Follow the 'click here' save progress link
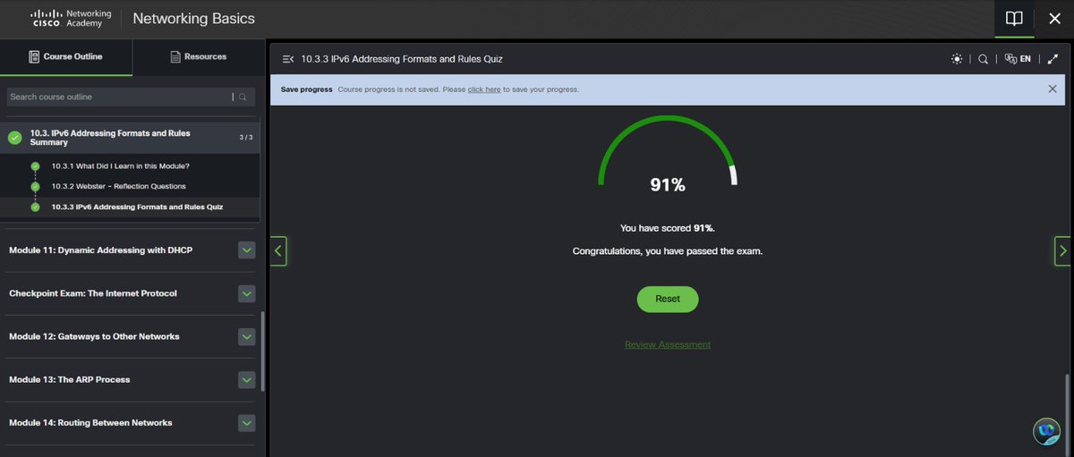This screenshot has height=457, width=1074. pos(484,89)
